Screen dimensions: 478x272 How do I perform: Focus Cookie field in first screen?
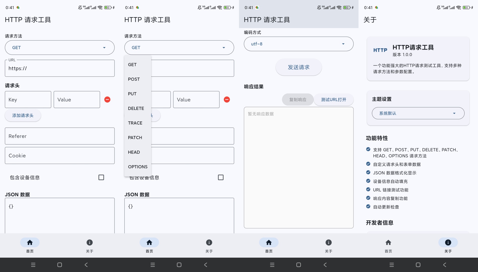click(x=60, y=155)
